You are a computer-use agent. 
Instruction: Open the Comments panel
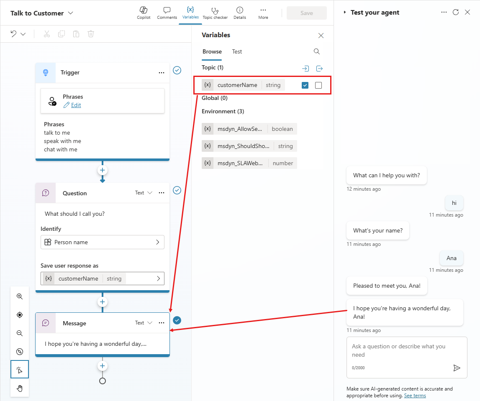[167, 13]
